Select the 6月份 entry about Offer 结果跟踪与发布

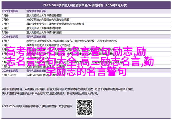click(x=72, y=41)
